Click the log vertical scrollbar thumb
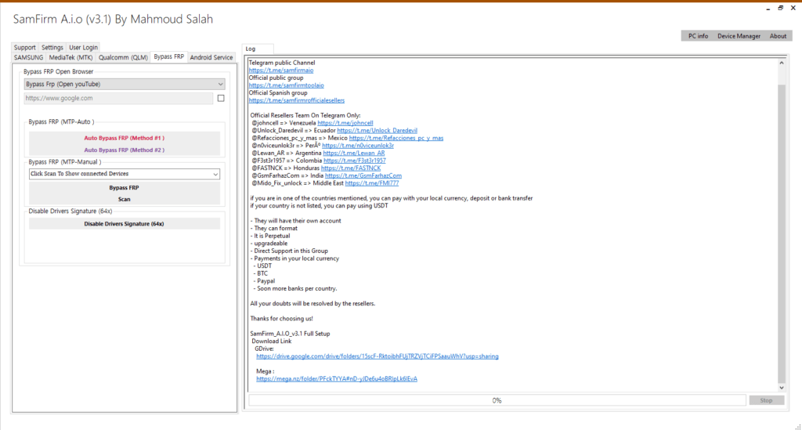This screenshot has width=802, height=430. 782,233
